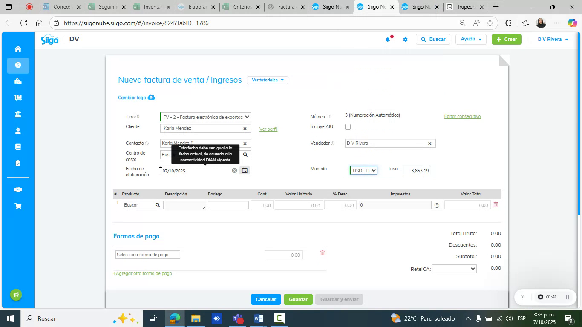
Task: Click the Buscar button in header
Action: pos(433,39)
